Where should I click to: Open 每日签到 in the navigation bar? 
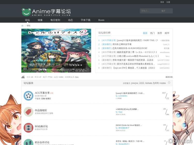tap(55, 20)
